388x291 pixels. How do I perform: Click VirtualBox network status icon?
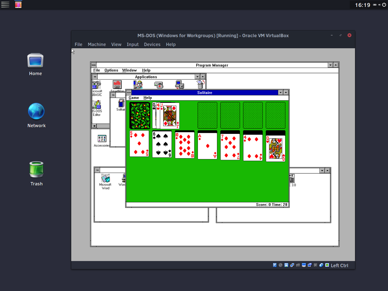[292, 265]
